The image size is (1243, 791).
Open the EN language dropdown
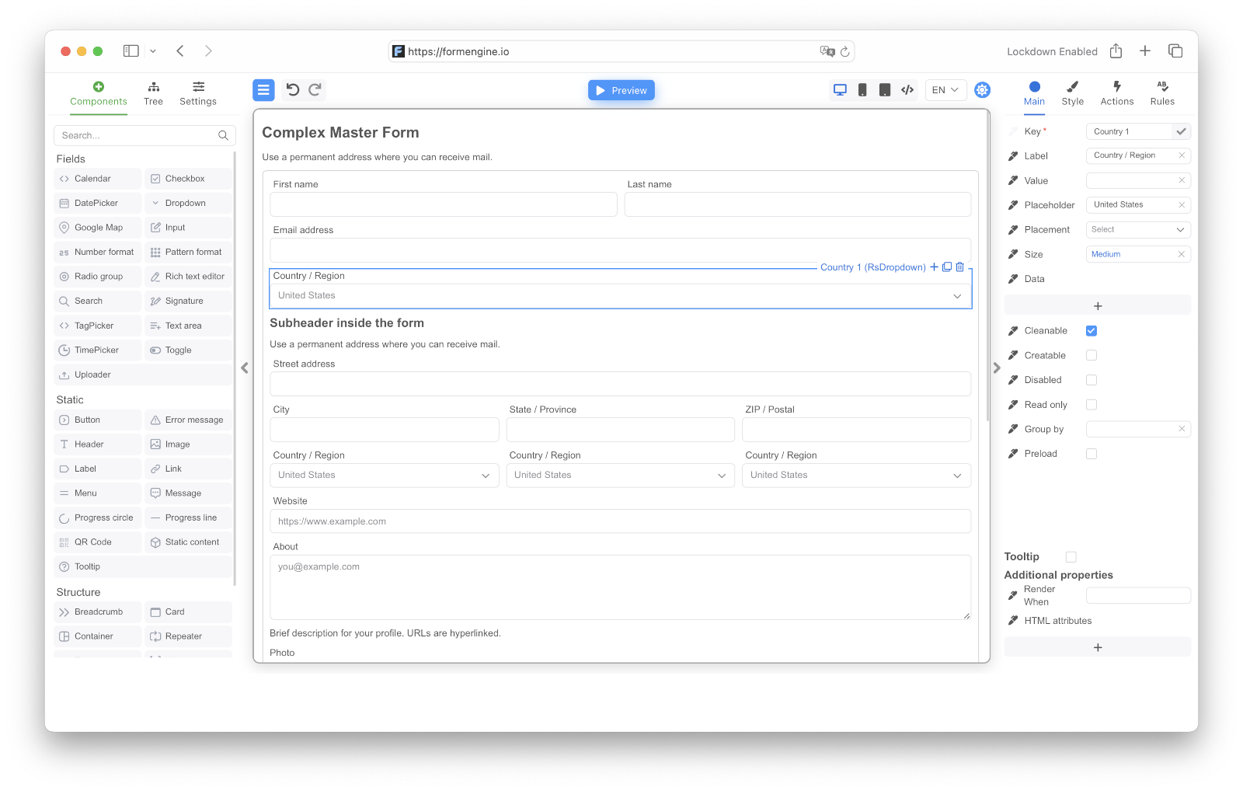[945, 89]
